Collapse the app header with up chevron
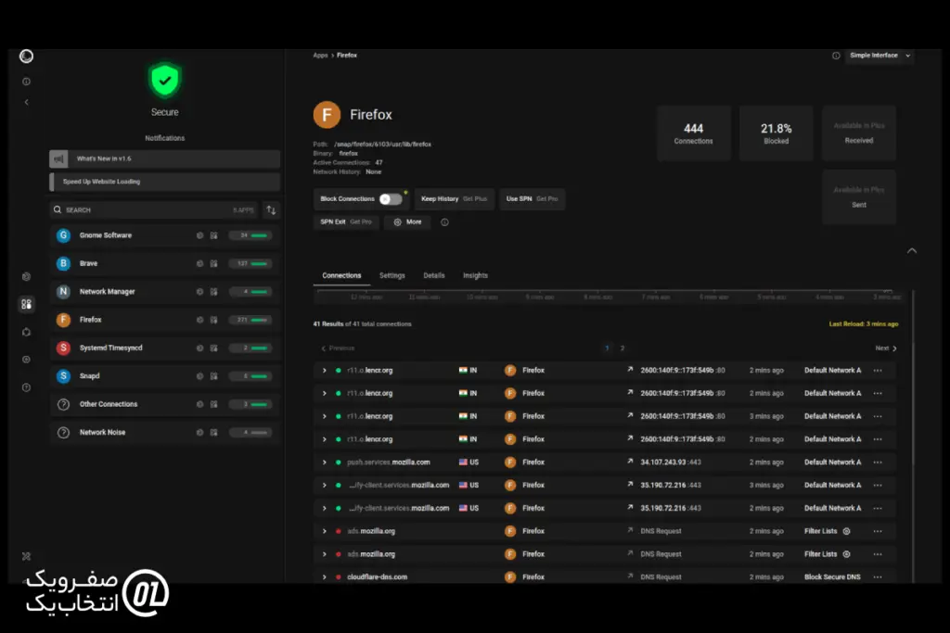This screenshot has height=633, width=950. point(912,250)
